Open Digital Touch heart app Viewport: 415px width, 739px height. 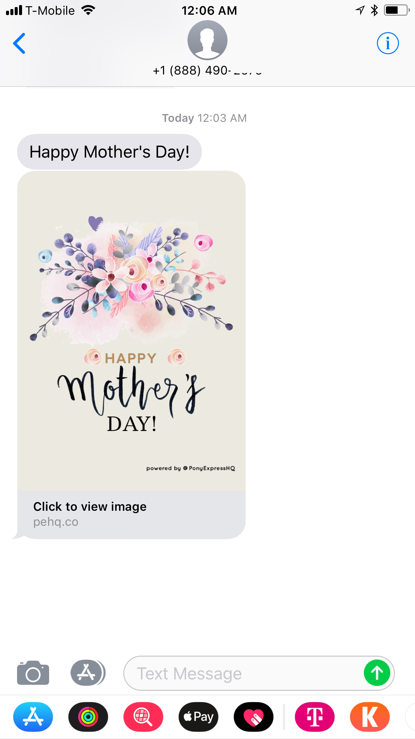click(x=254, y=717)
